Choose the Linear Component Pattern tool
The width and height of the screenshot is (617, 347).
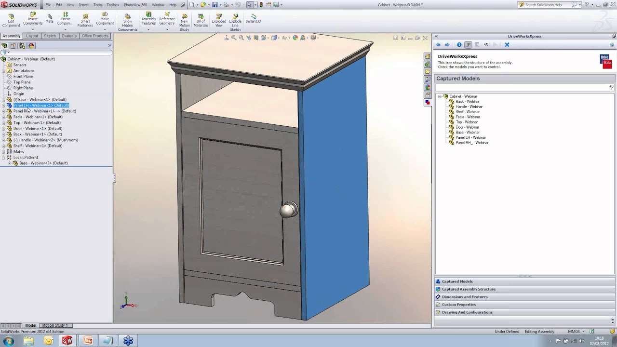[66, 18]
